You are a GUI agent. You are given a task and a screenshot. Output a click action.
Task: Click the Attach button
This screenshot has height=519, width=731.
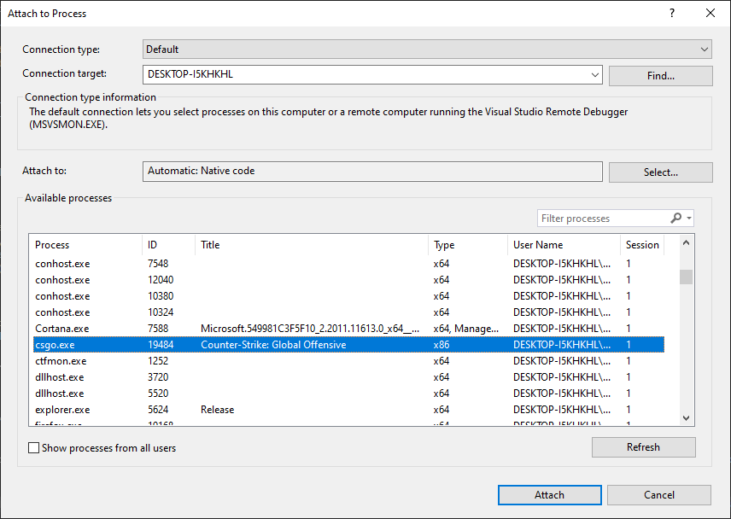click(549, 495)
